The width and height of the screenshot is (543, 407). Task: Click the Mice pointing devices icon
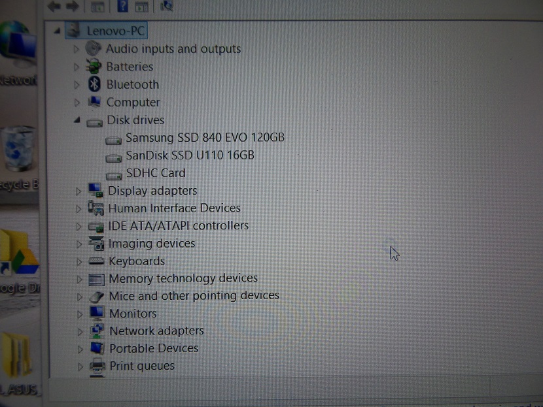pos(97,297)
